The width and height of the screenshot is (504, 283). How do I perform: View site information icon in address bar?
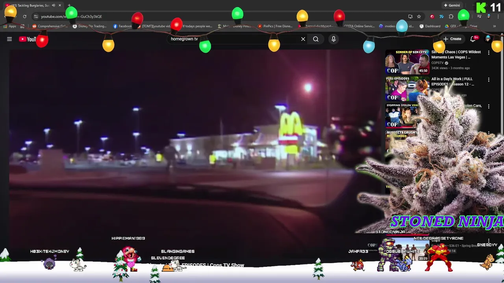coord(36,17)
